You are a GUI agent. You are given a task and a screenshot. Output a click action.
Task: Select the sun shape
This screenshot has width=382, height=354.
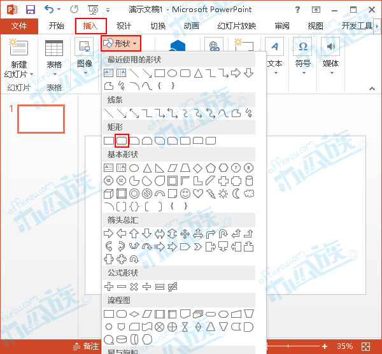coord(223,194)
